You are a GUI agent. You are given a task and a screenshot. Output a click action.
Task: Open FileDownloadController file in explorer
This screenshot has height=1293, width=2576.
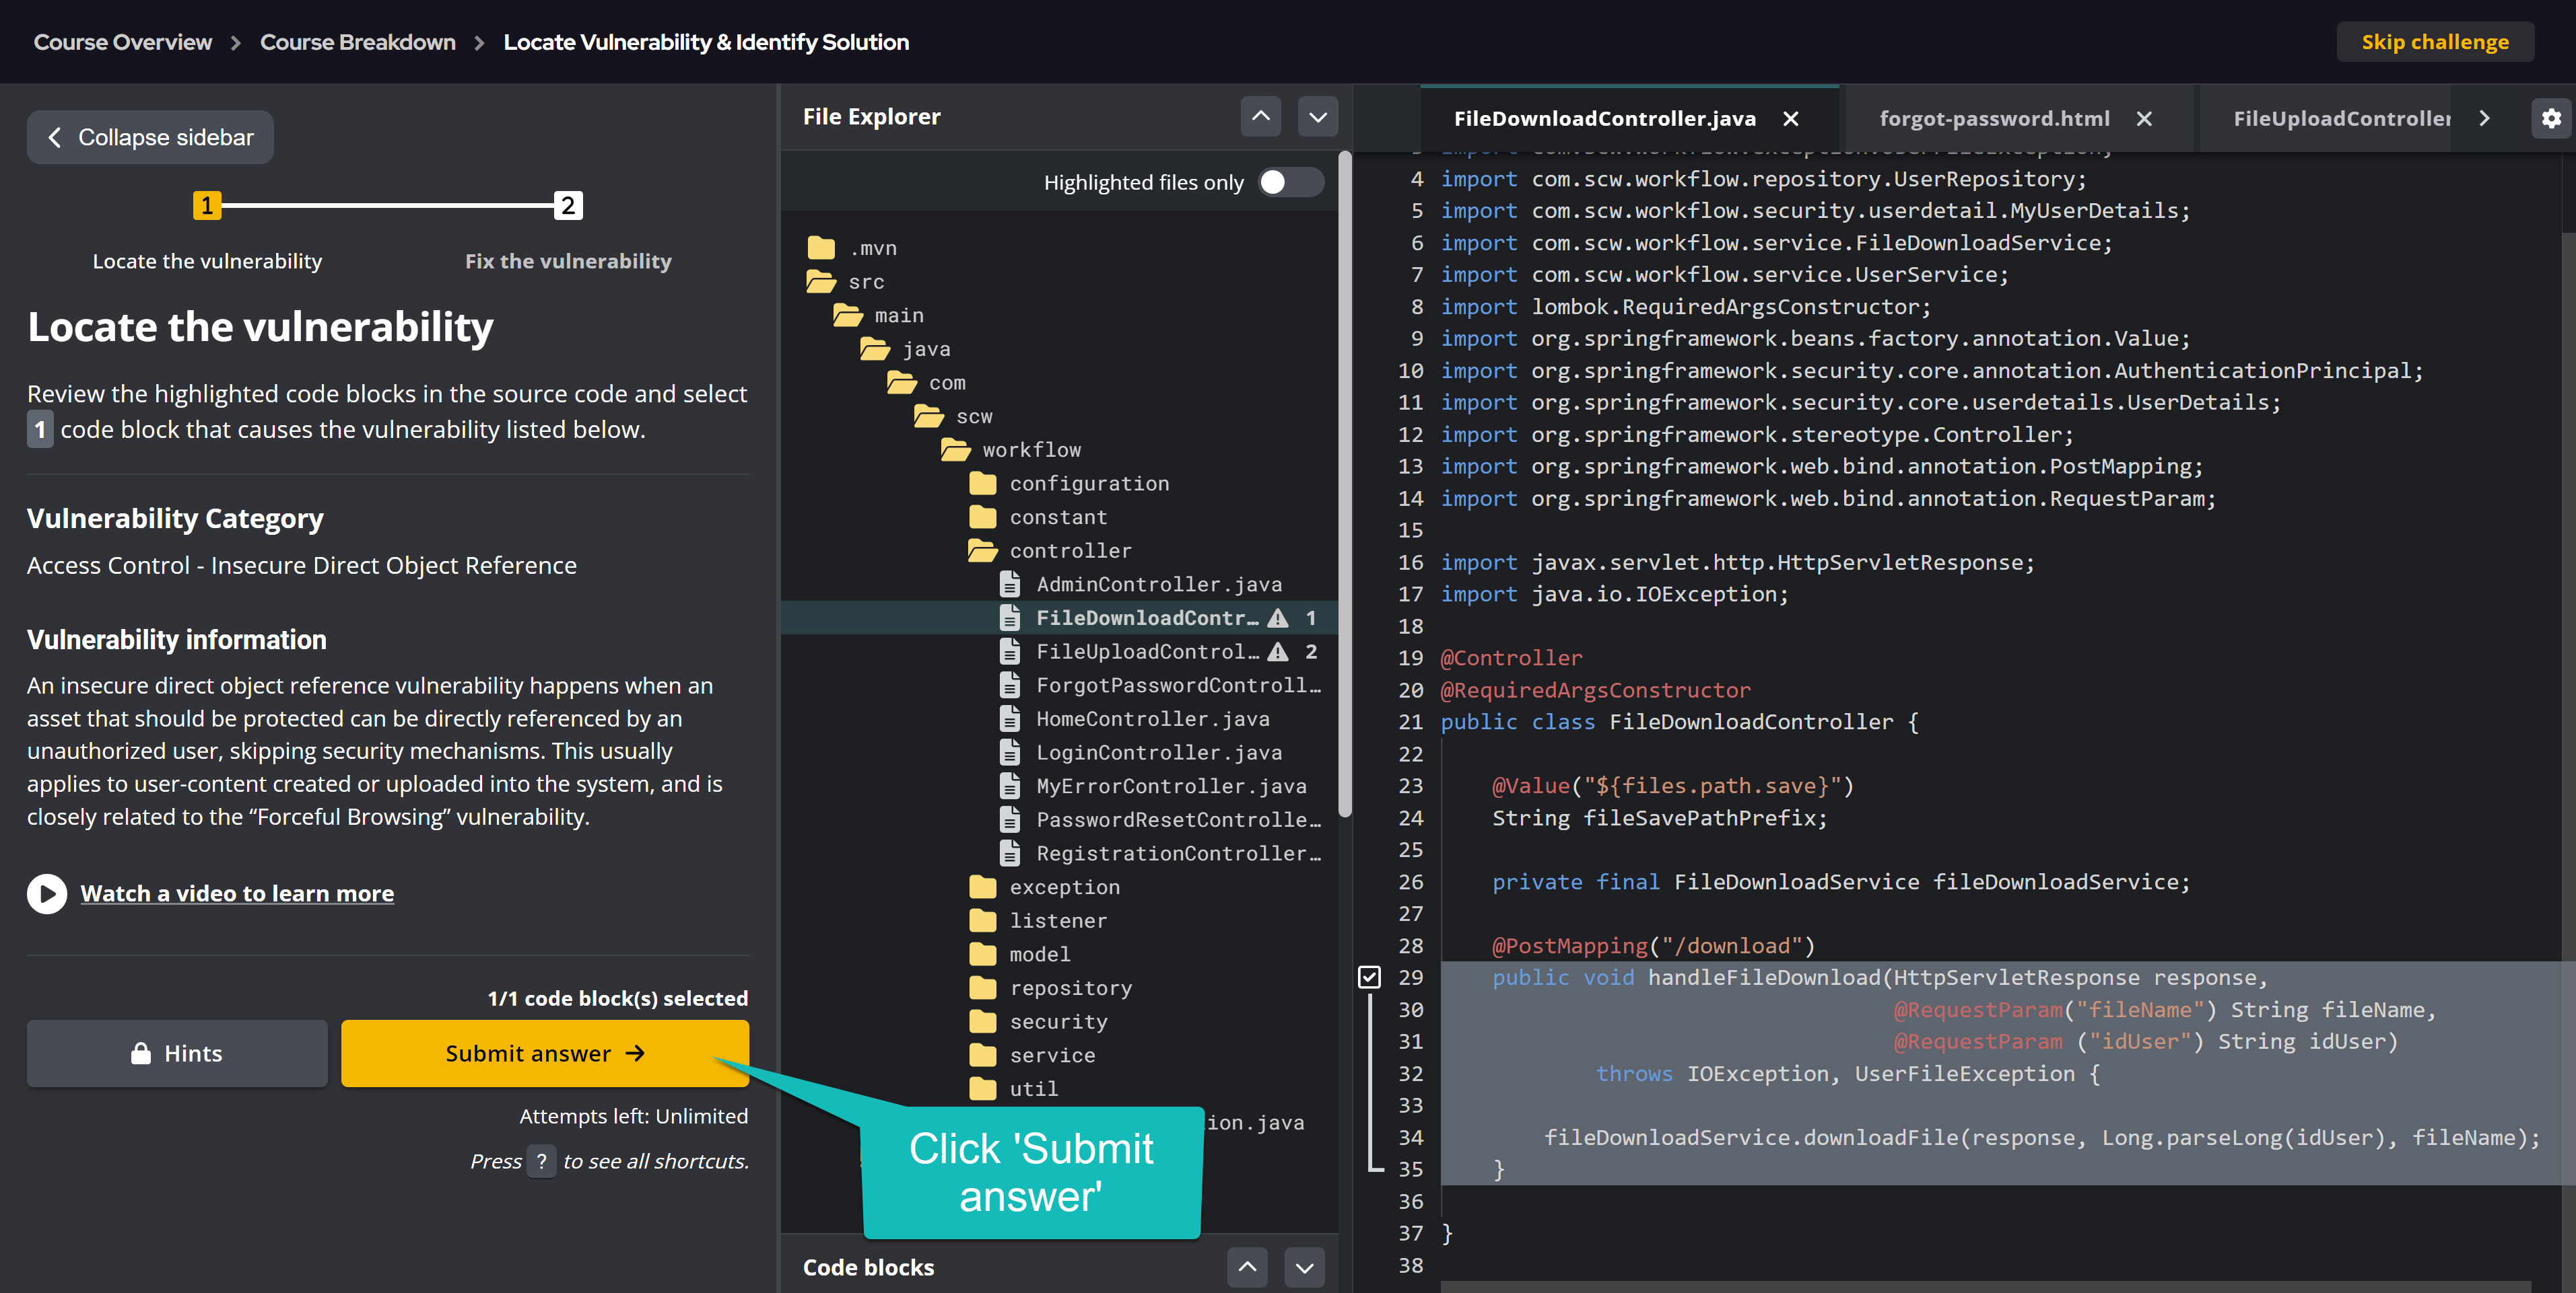tap(1147, 618)
